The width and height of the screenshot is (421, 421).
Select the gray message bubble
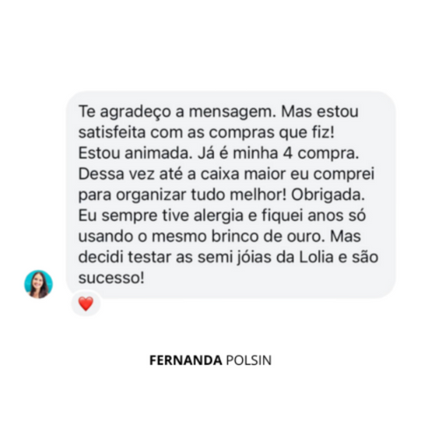(231, 195)
